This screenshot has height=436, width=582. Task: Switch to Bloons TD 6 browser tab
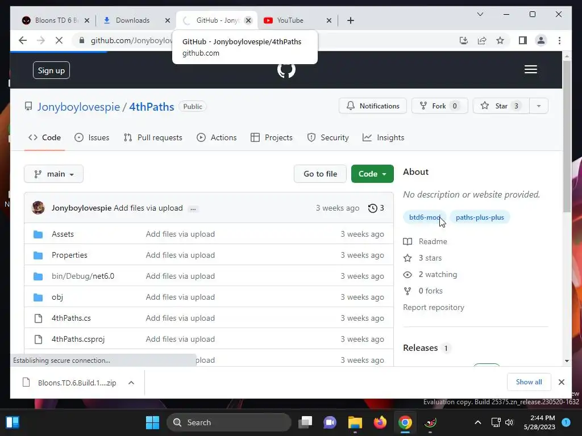tap(56, 20)
